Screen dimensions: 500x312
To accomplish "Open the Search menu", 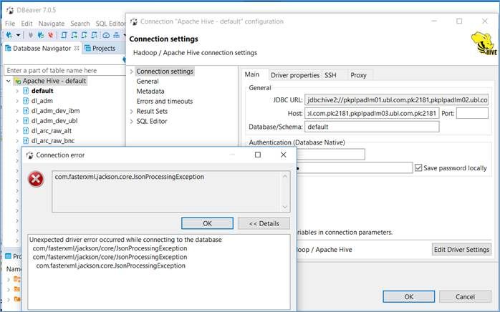I will click(x=80, y=24).
